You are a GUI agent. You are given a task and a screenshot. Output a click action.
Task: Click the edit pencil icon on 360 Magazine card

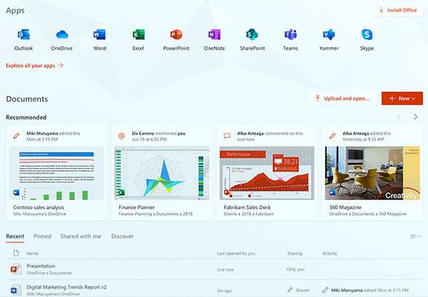tap(332, 136)
